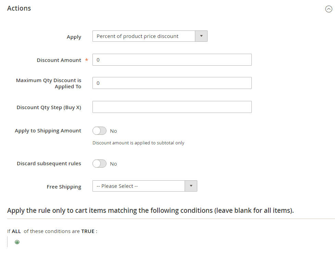The width and height of the screenshot is (335, 259).
Task: Change the ALL condition aggregator link
Action: pos(16,231)
